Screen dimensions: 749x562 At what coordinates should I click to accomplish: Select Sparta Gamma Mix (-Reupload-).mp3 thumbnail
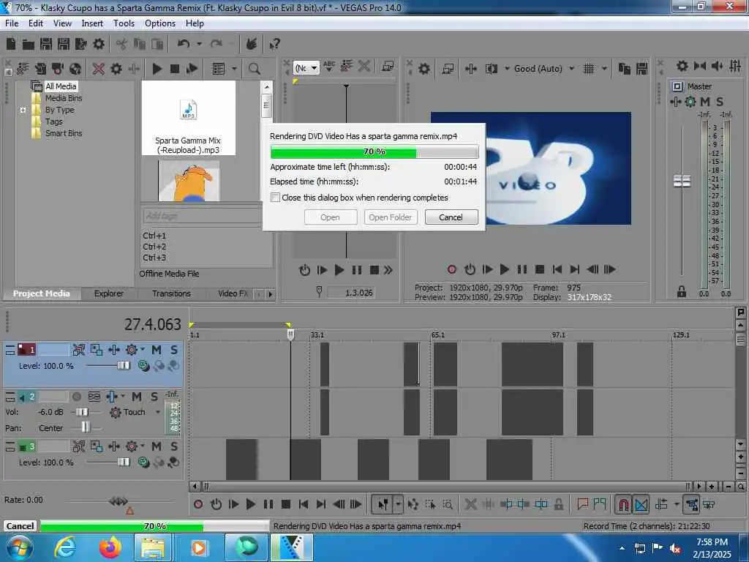pyautogui.click(x=188, y=118)
